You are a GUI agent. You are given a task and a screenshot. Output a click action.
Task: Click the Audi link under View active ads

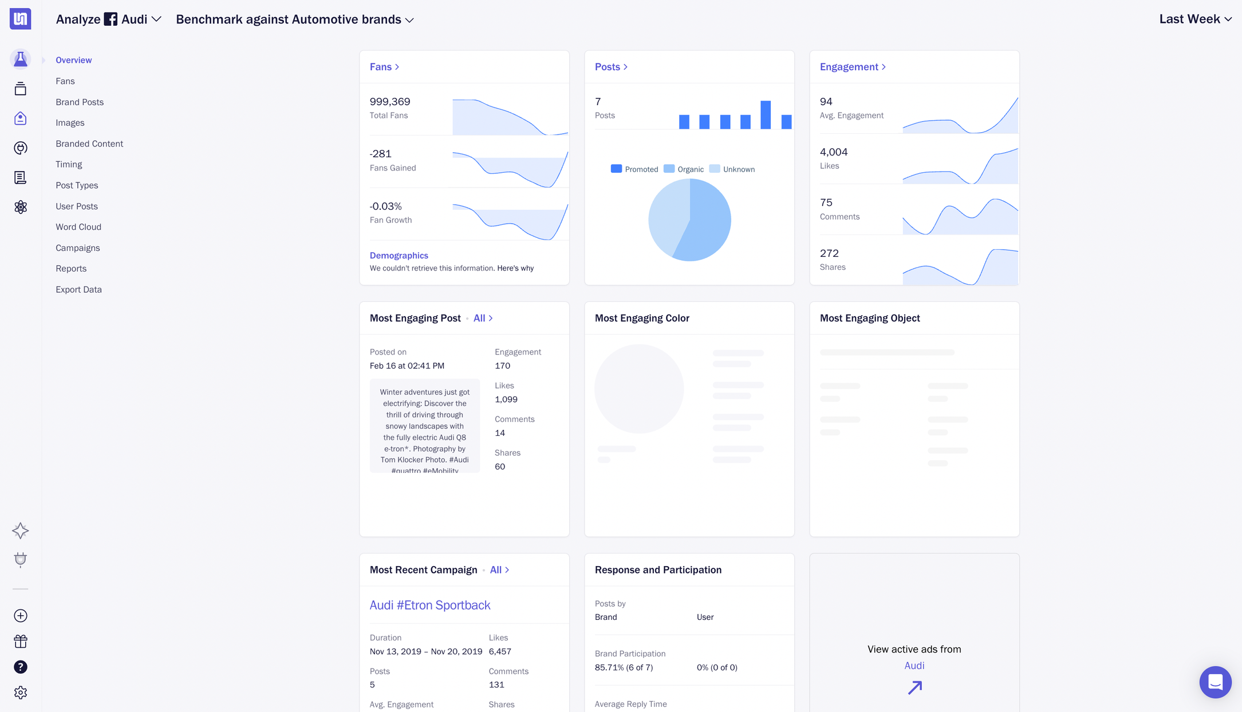914,666
